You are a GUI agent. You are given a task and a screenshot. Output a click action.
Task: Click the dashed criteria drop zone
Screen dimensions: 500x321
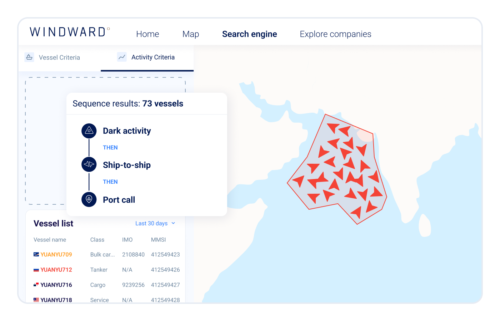(x=45, y=143)
